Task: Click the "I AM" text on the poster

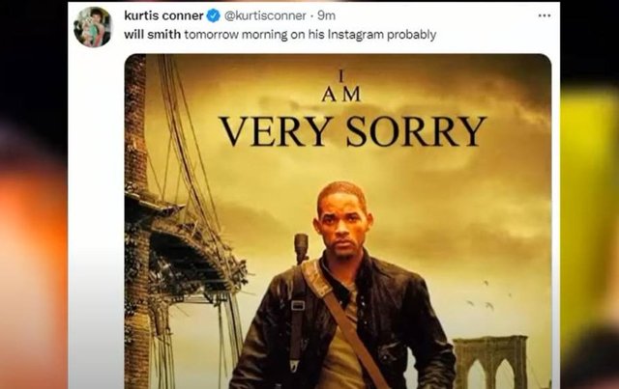Action: point(341,86)
